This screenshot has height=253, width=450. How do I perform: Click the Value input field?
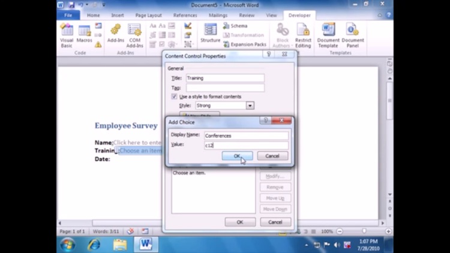pyautogui.click(x=246, y=146)
